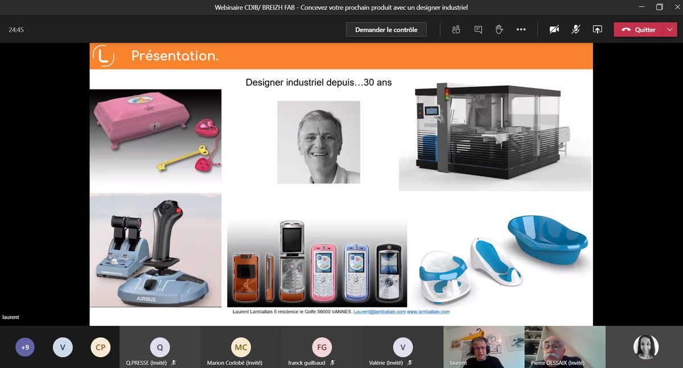Select franck guilbaud participant tile
The image size is (683, 368).
coord(322,347)
